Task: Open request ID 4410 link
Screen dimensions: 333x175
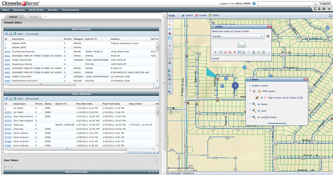Action: point(7,52)
